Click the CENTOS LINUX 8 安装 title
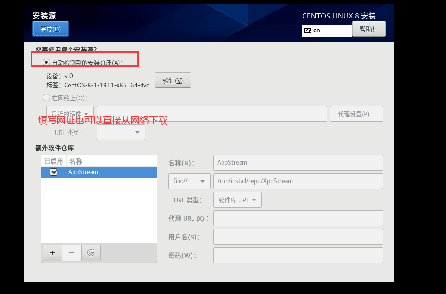Image resolution: width=446 pixels, height=294 pixels. point(339,16)
